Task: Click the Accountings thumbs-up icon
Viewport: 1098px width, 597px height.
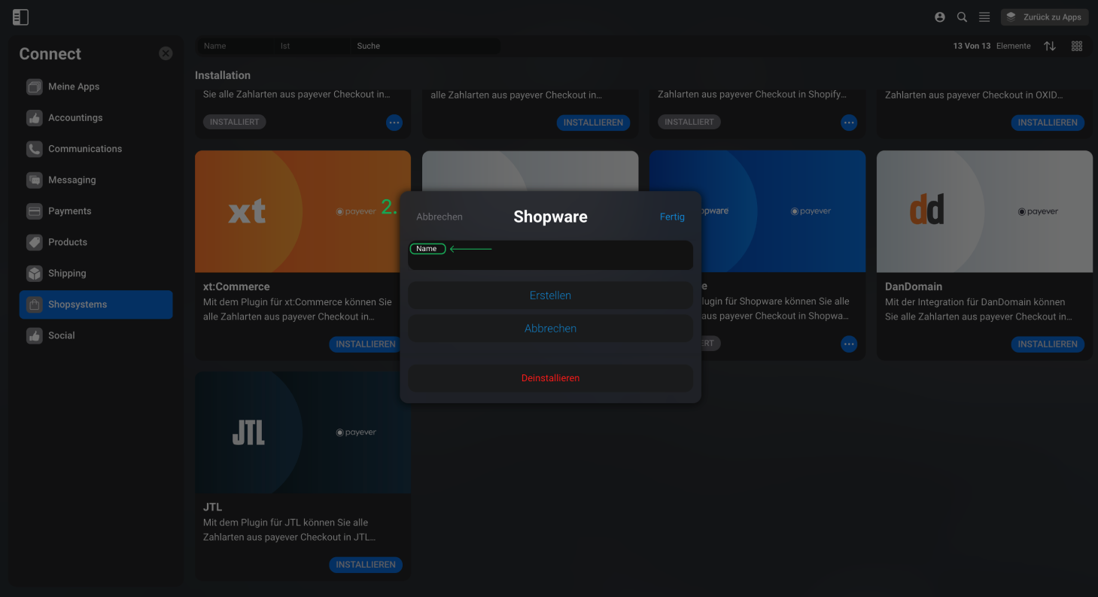Action: [35, 118]
